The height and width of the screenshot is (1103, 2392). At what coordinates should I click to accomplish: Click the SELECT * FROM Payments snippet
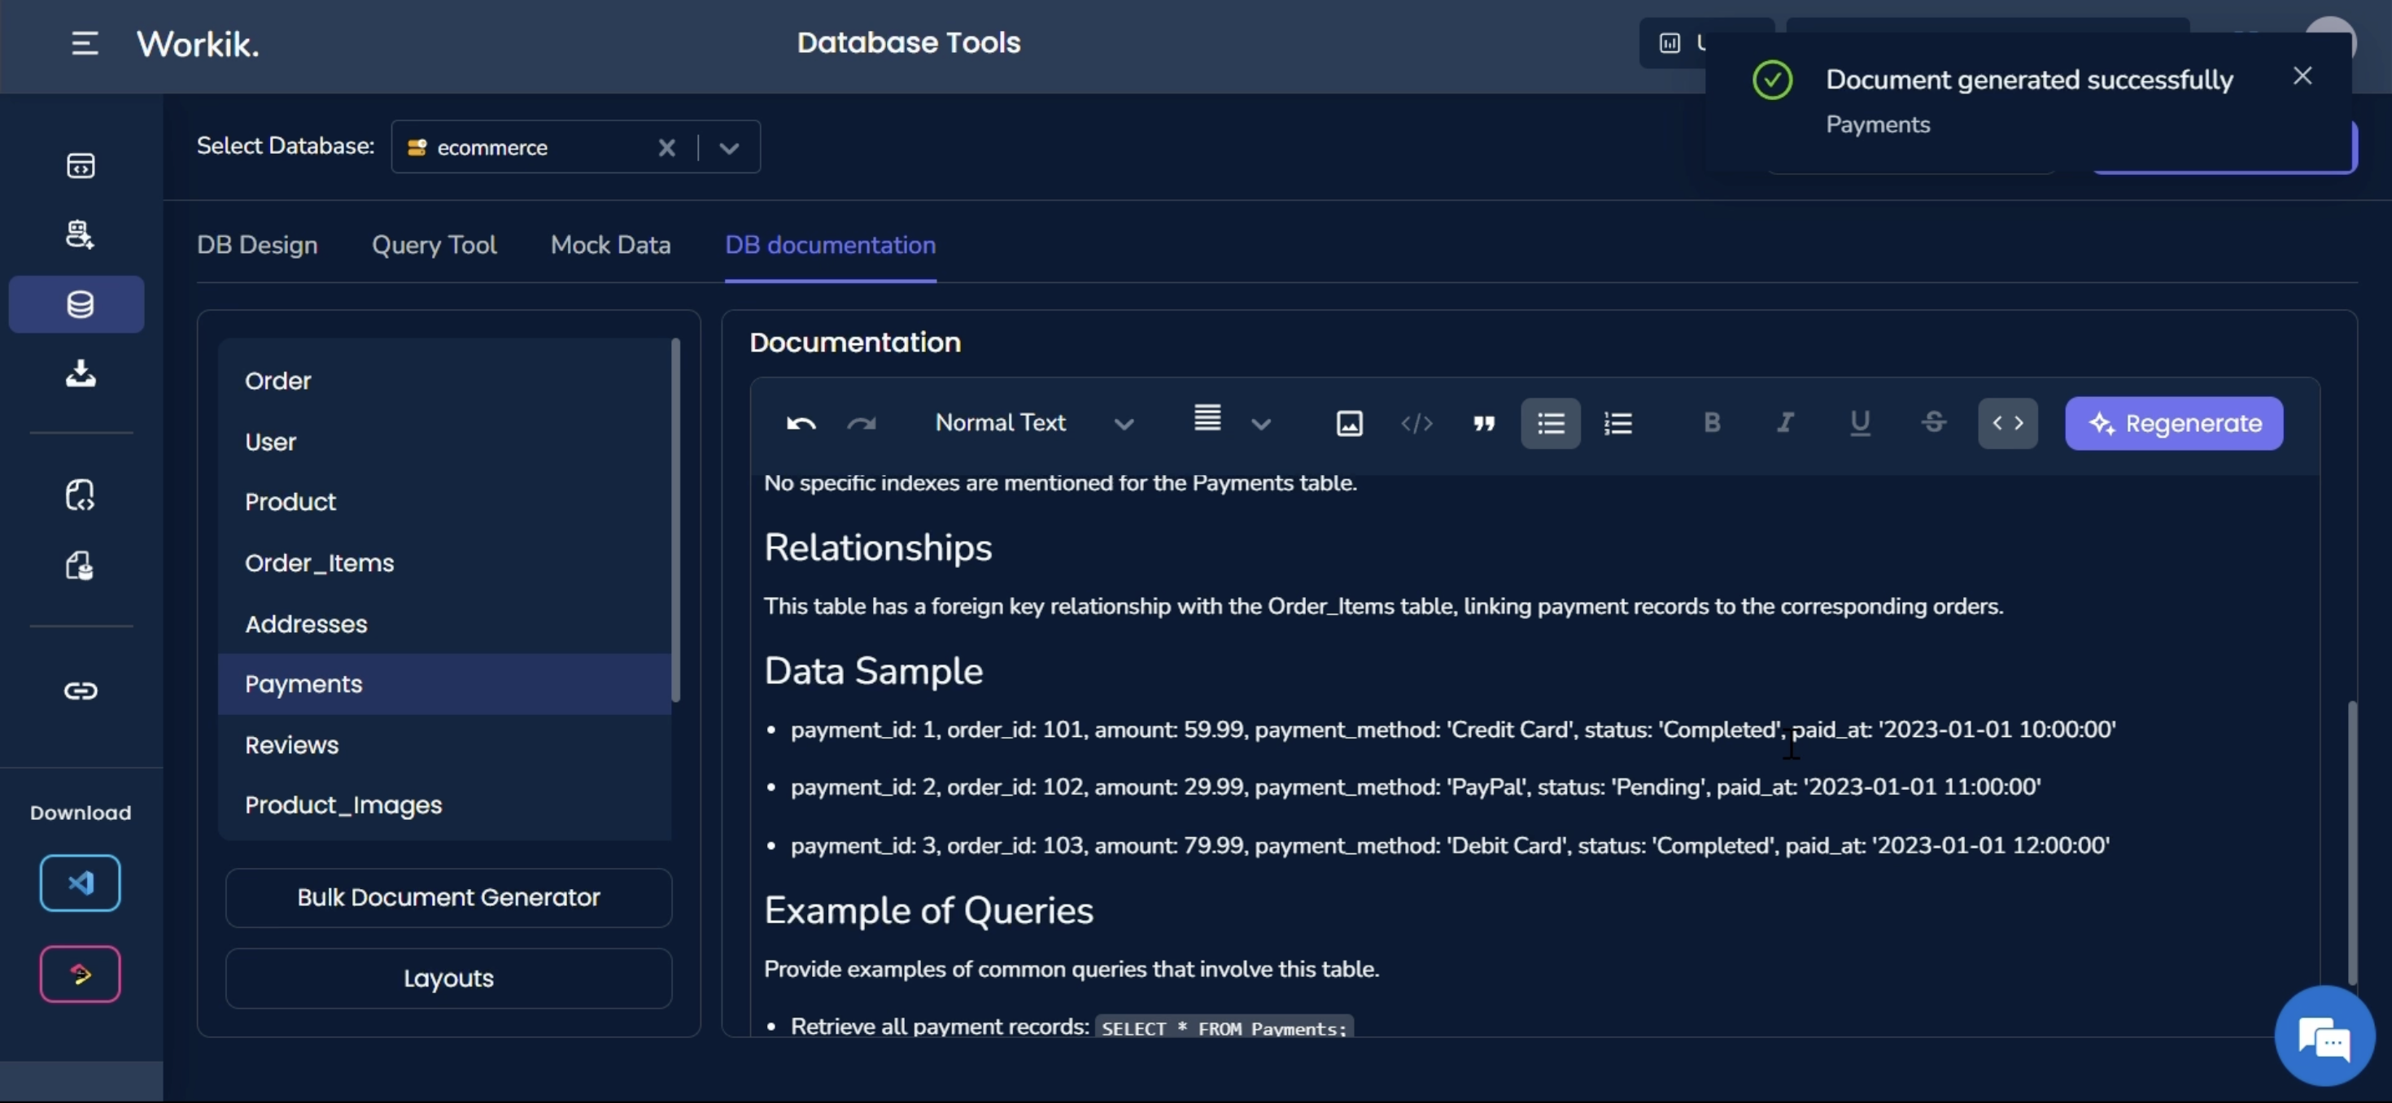pos(1224,1028)
